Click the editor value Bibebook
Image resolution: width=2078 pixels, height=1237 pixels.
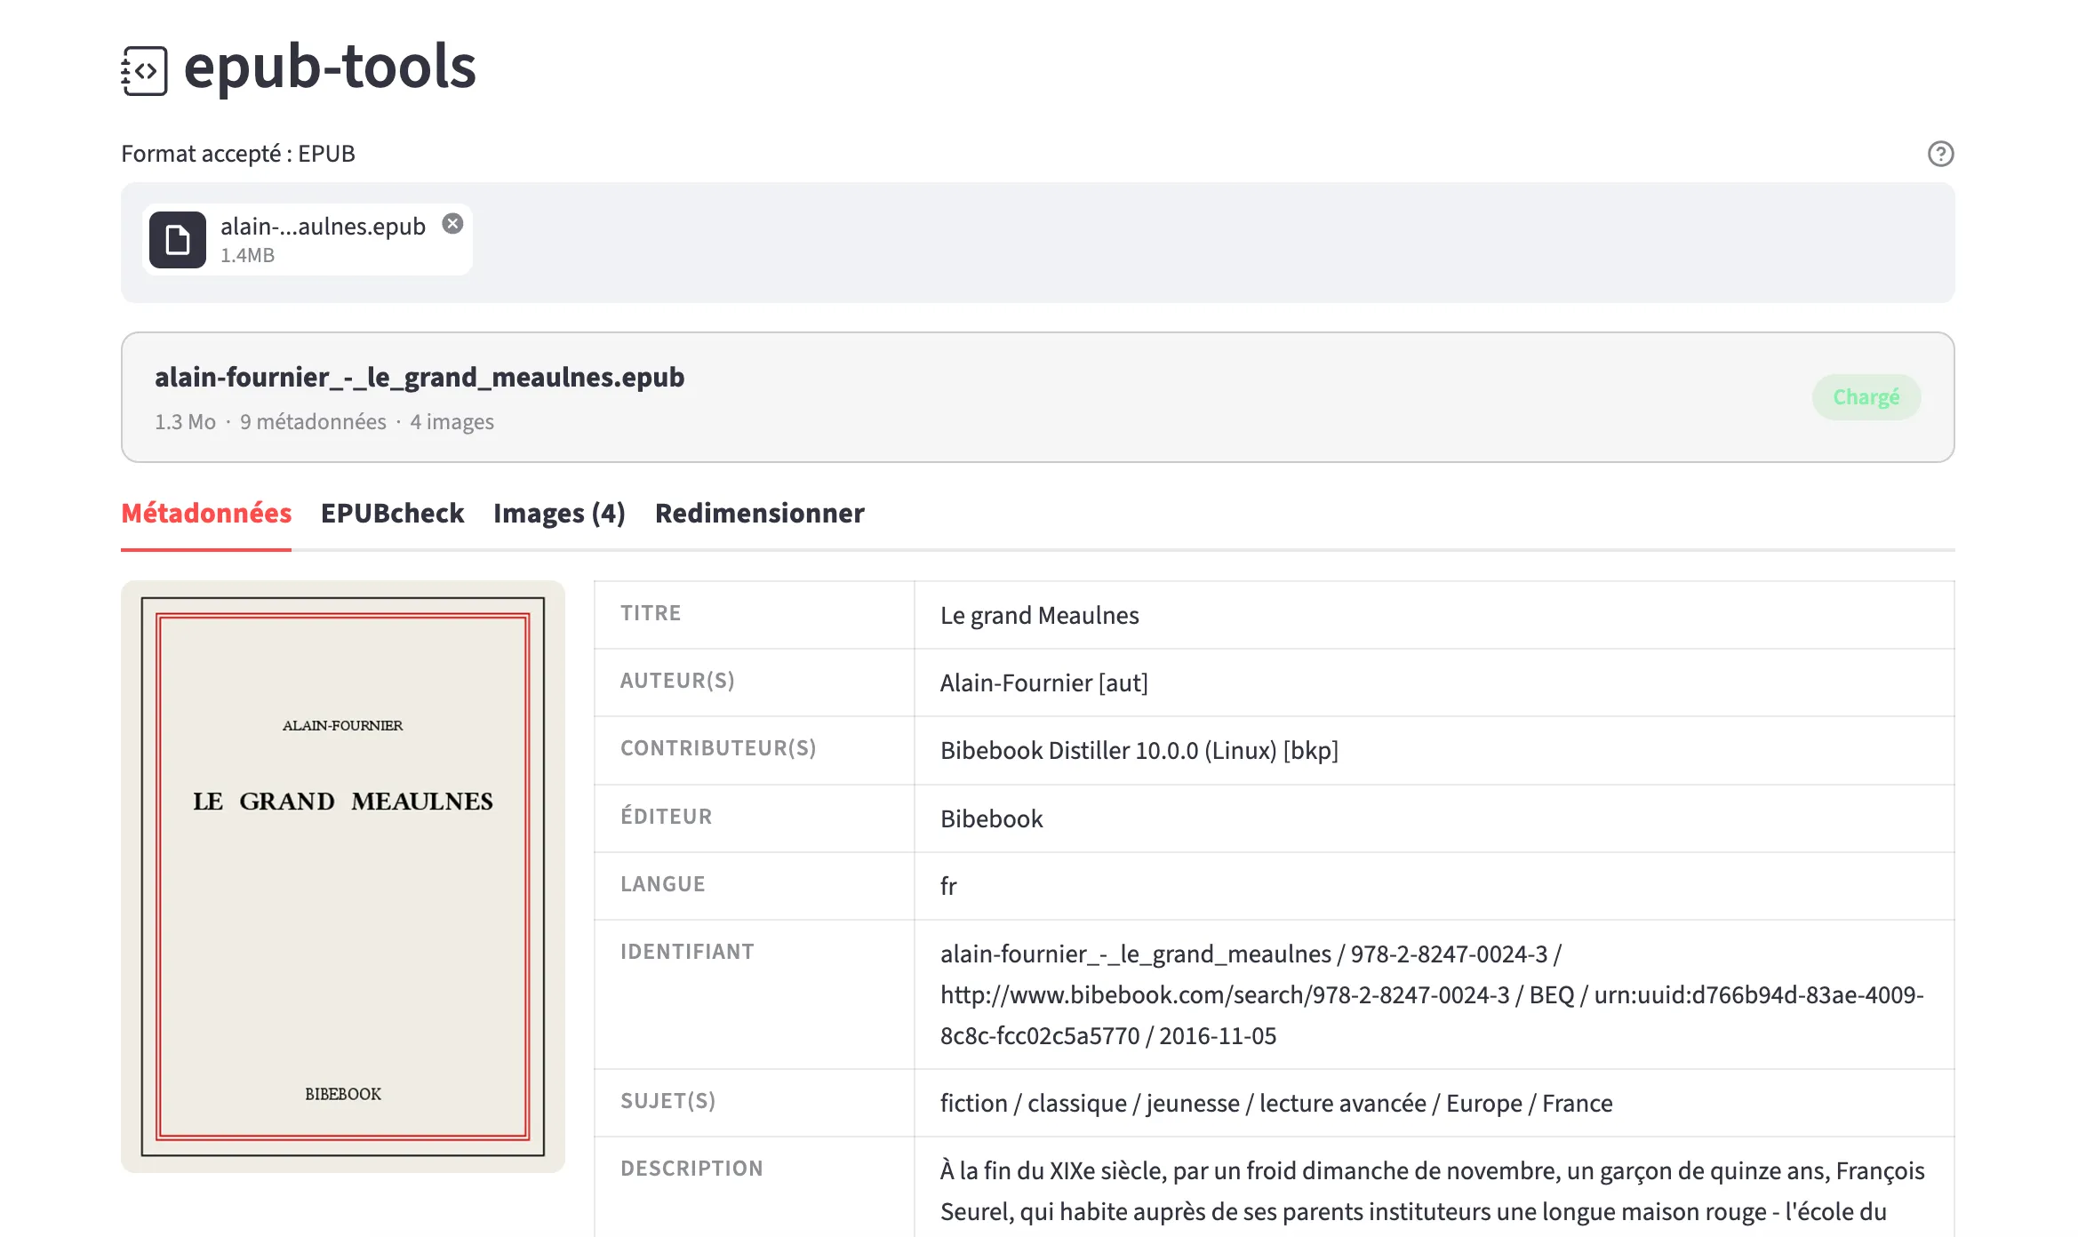(991, 818)
